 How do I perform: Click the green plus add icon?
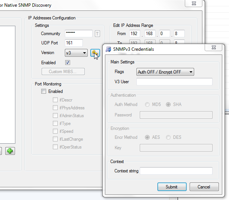[x=10, y=151]
